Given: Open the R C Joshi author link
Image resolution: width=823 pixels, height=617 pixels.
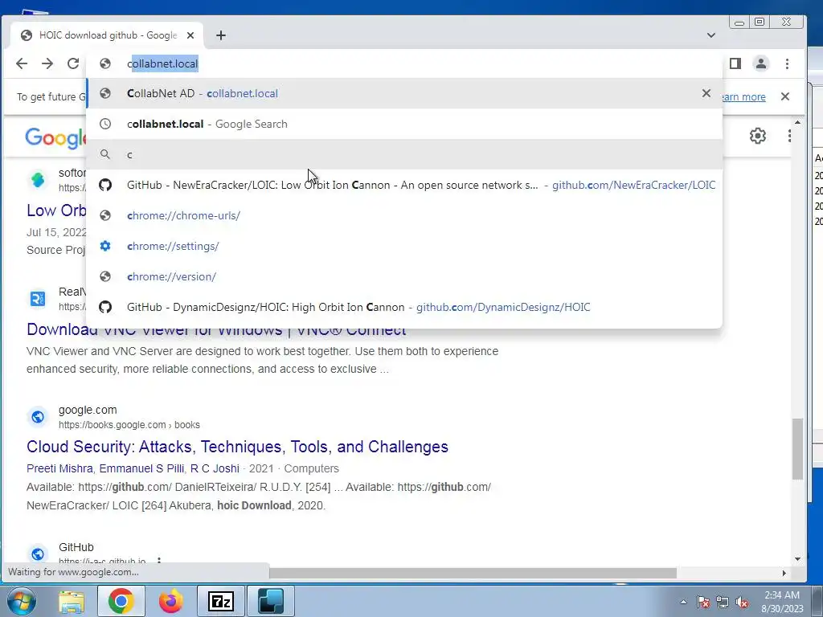Looking at the screenshot, I should pos(215,468).
